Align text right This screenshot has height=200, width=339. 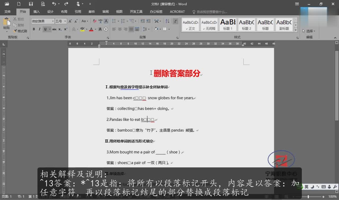126,29
